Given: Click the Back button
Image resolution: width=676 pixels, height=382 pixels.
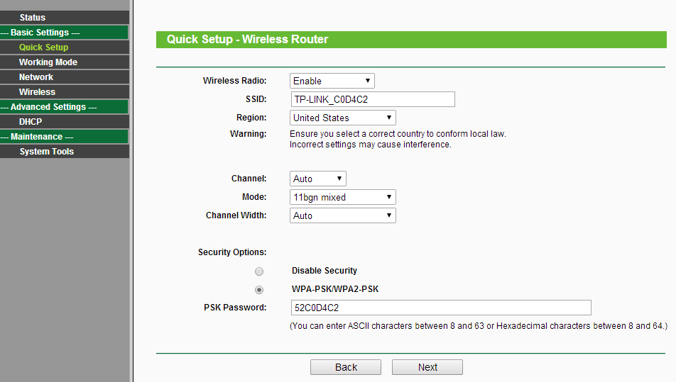Looking at the screenshot, I should click(346, 367).
